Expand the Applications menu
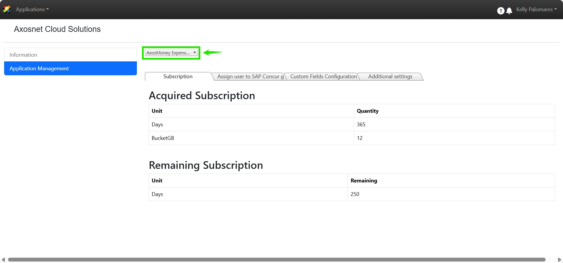The image size is (563, 263). pos(32,9)
